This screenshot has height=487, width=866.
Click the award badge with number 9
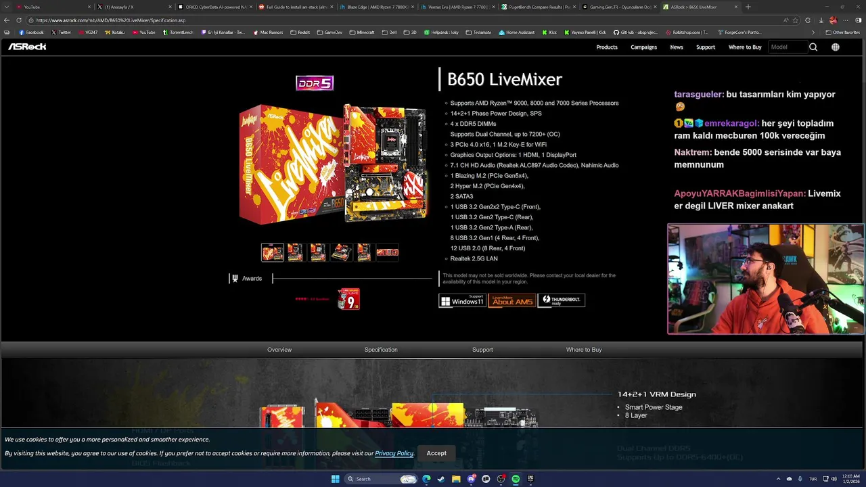(349, 299)
